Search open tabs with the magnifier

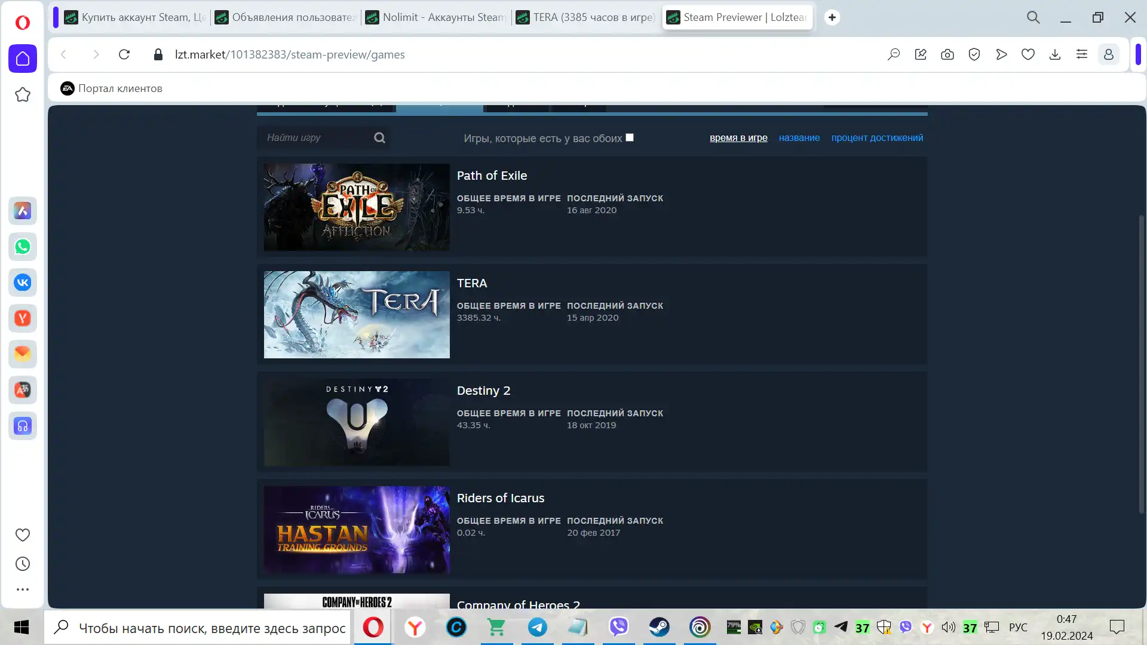click(x=1033, y=17)
